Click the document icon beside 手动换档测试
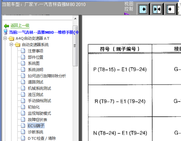 23,101
